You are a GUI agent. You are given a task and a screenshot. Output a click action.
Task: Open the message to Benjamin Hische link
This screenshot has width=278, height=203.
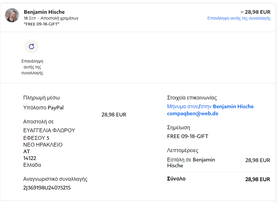(210, 106)
